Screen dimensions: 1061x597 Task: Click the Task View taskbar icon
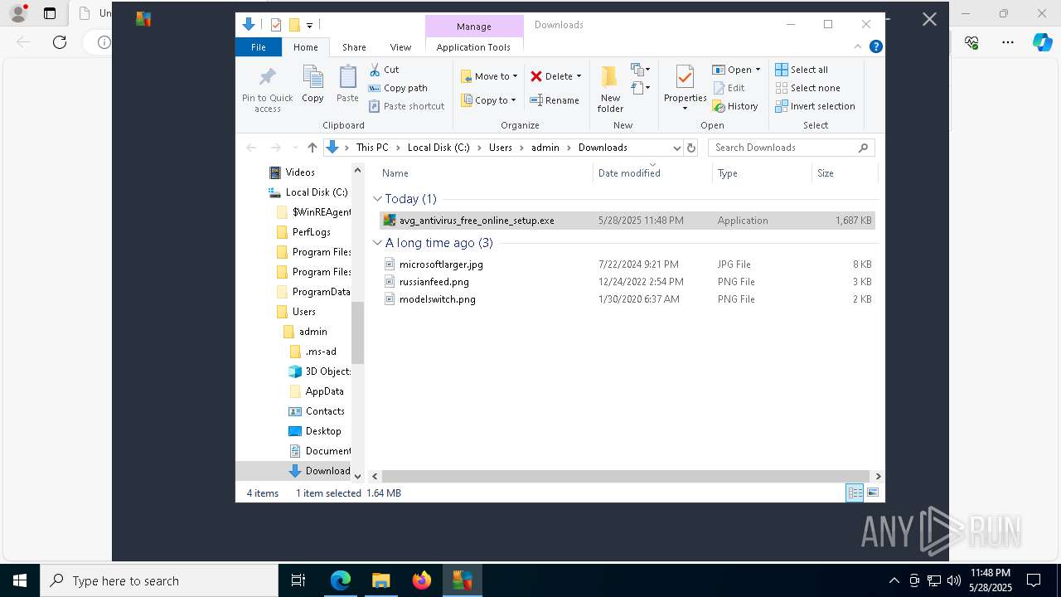pyautogui.click(x=298, y=580)
